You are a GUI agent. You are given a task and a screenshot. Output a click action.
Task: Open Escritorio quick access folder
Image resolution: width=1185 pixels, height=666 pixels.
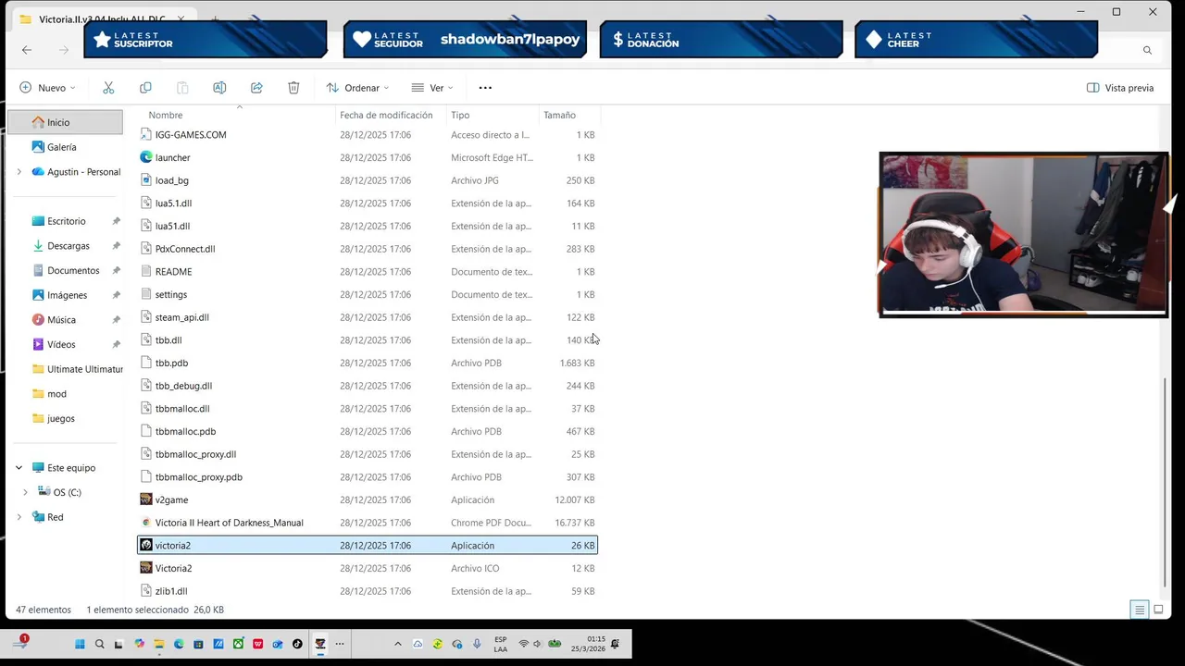coord(65,221)
